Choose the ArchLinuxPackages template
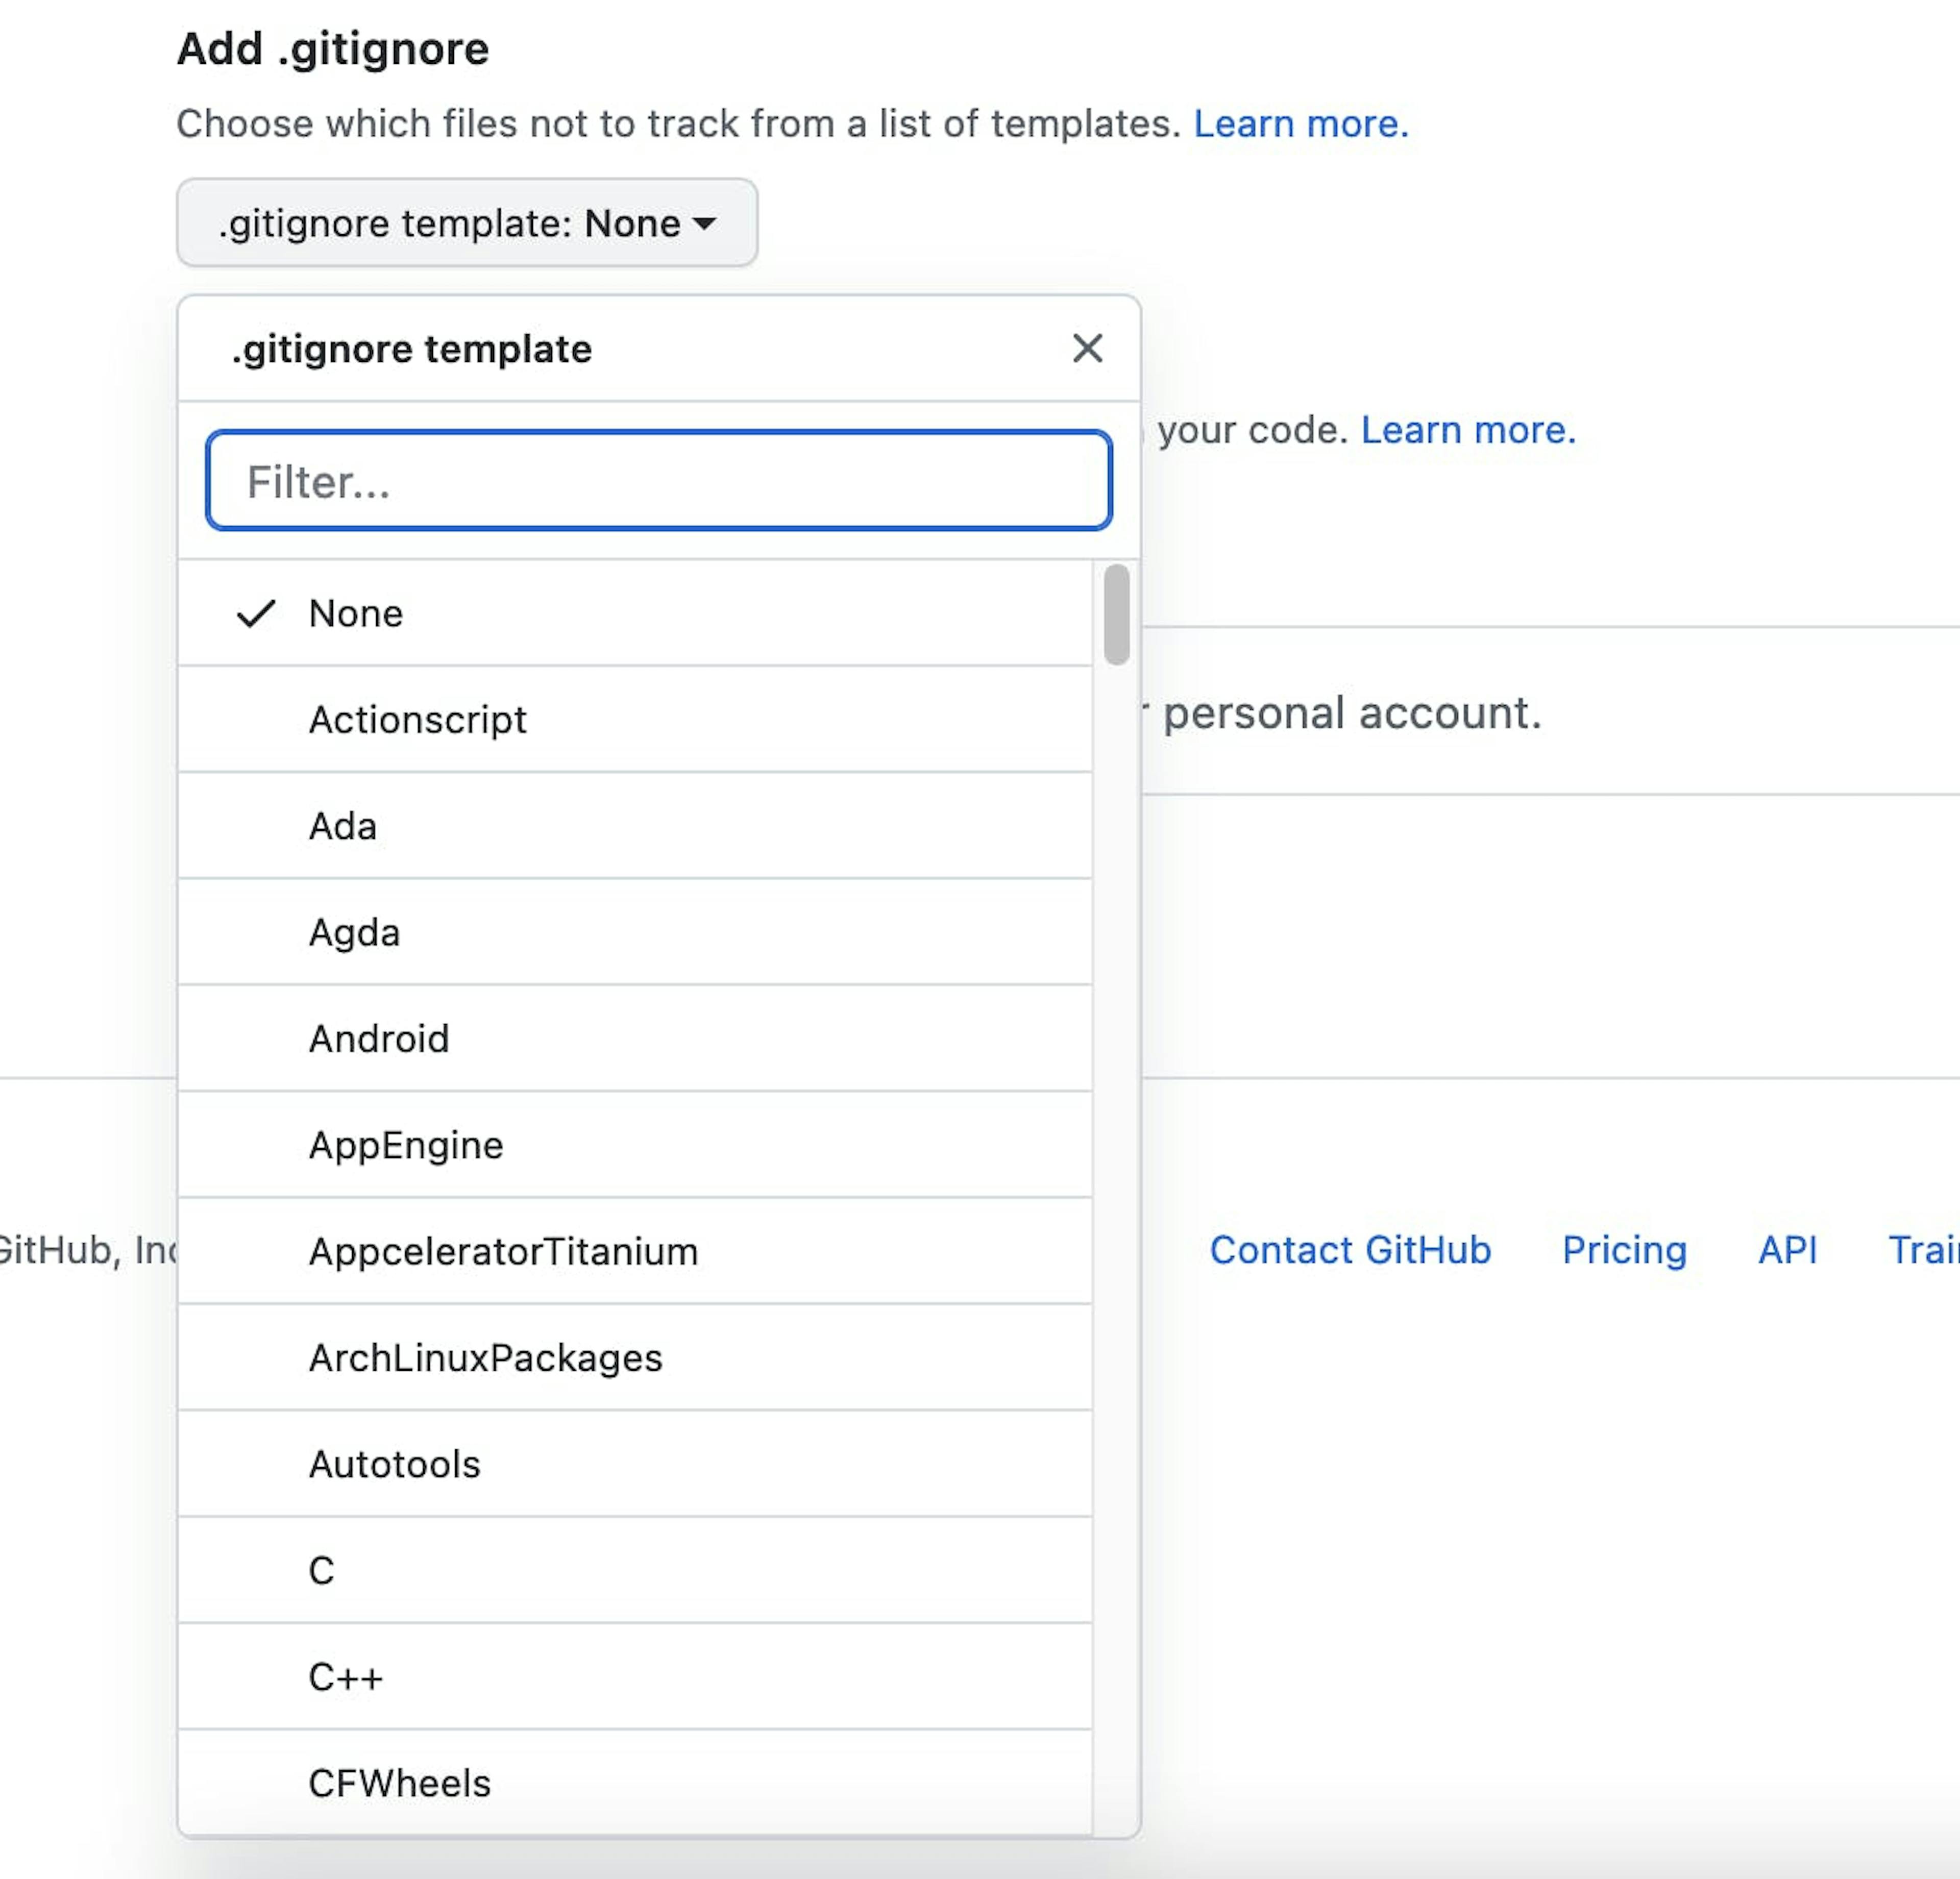Screen dimensions: 1960x1879 (x=485, y=1358)
